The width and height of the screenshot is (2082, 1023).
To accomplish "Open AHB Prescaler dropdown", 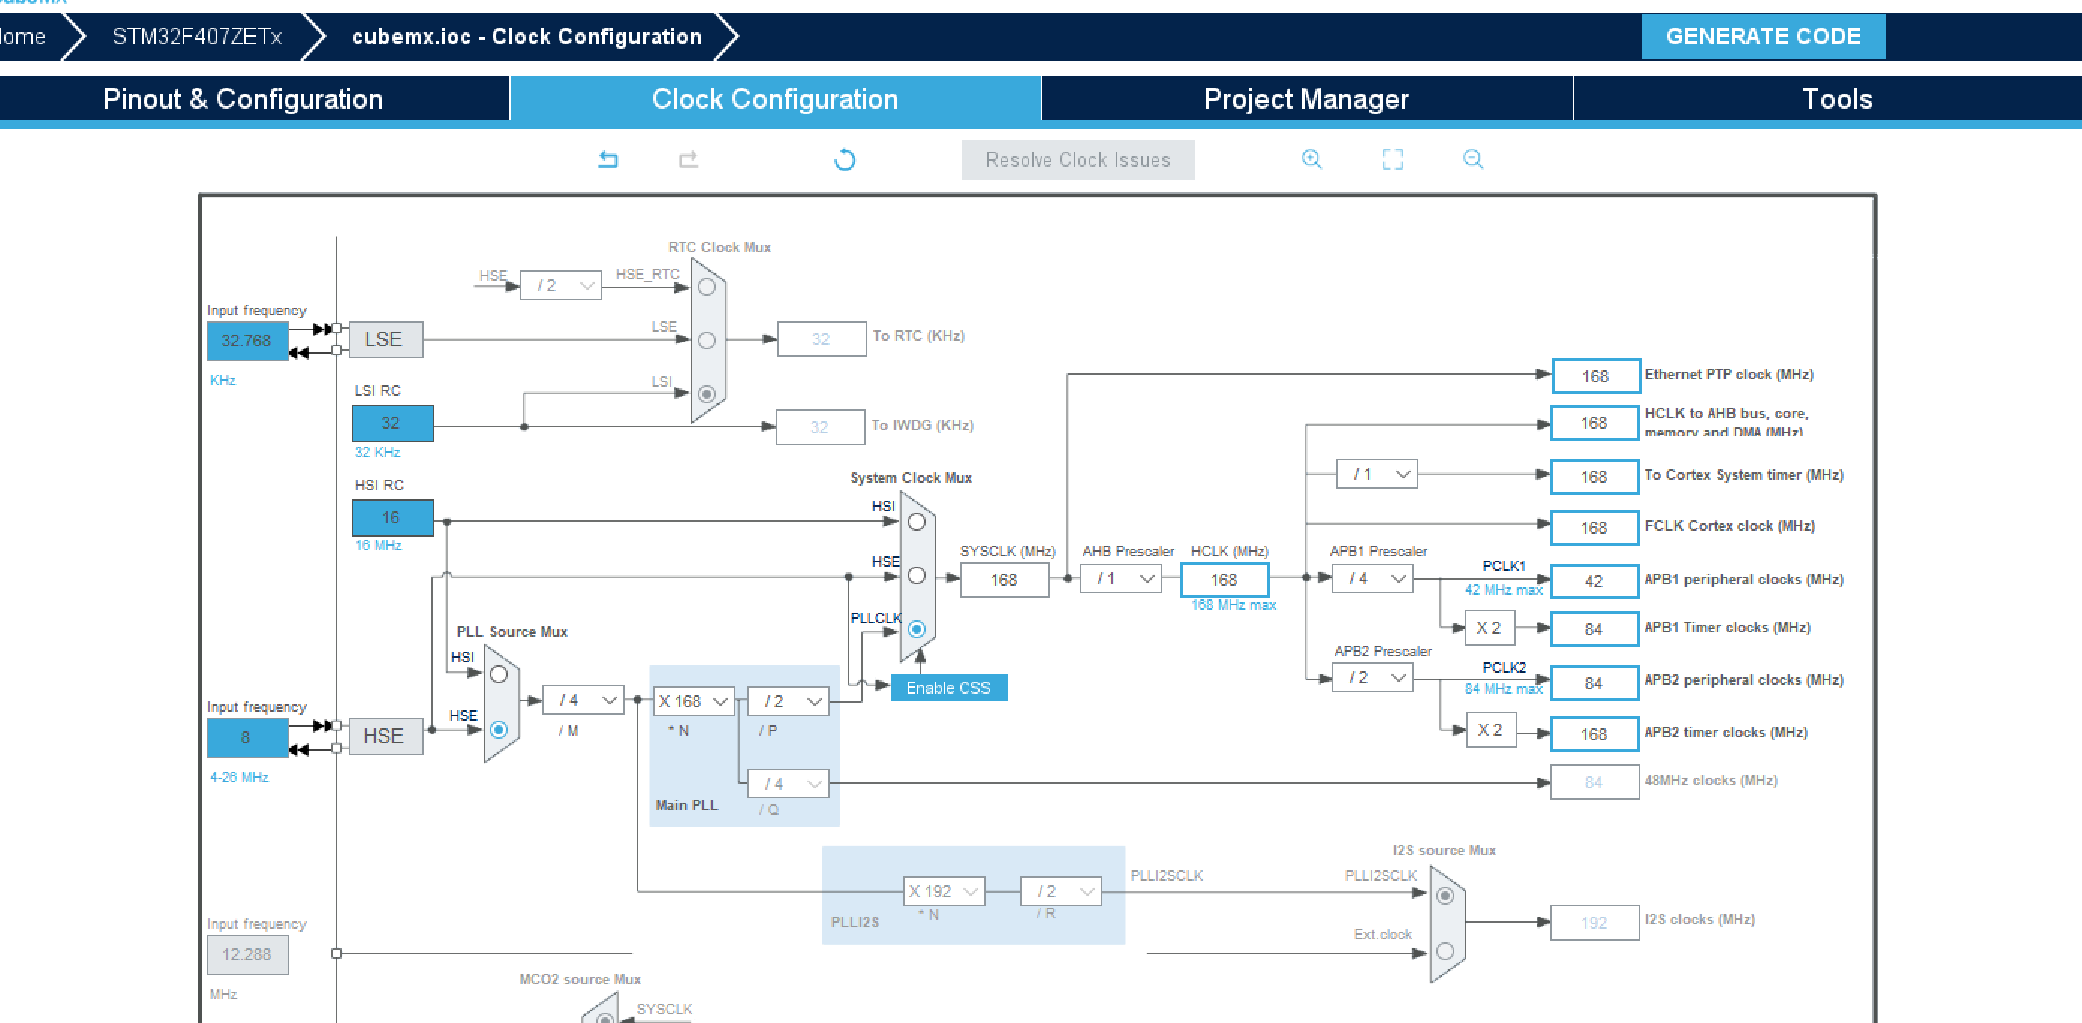I will (1122, 579).
